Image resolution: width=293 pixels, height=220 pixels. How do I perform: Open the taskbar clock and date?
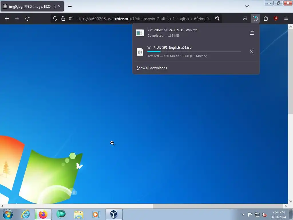278,215
